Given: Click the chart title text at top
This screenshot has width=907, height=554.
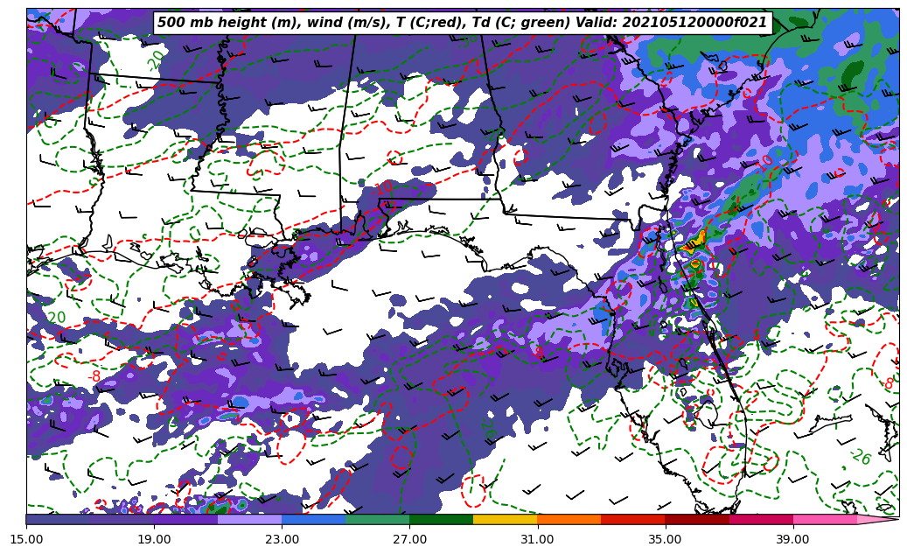Looking at the screenshot, I should point(462,23).
